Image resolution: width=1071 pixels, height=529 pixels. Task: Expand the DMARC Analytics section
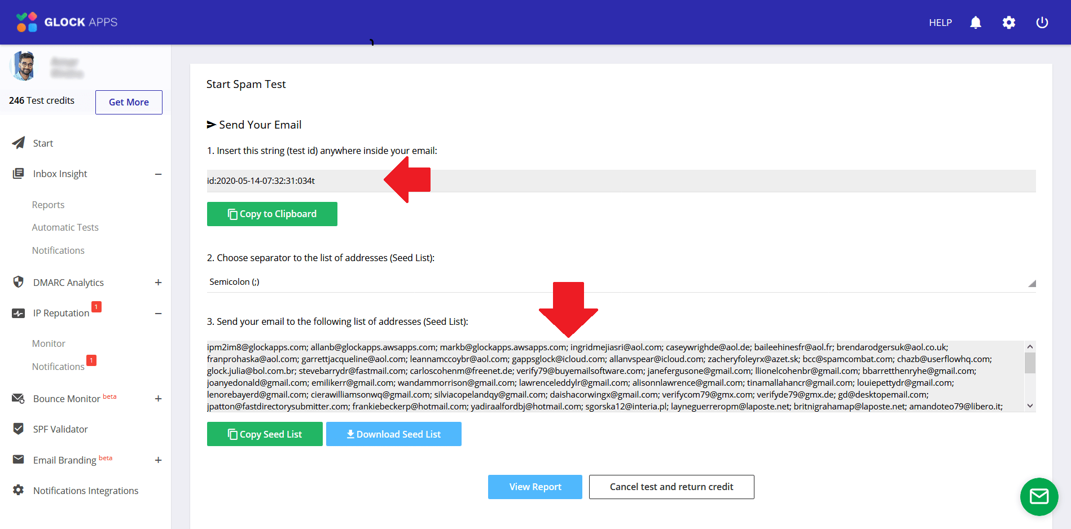point(159,282)
